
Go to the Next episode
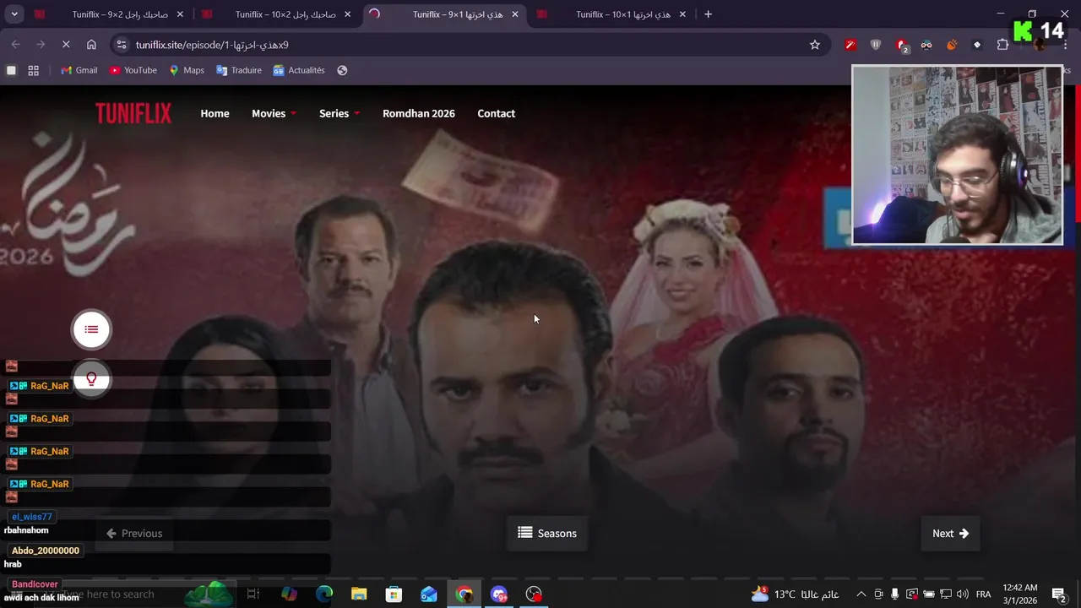[x=950, y=533]
